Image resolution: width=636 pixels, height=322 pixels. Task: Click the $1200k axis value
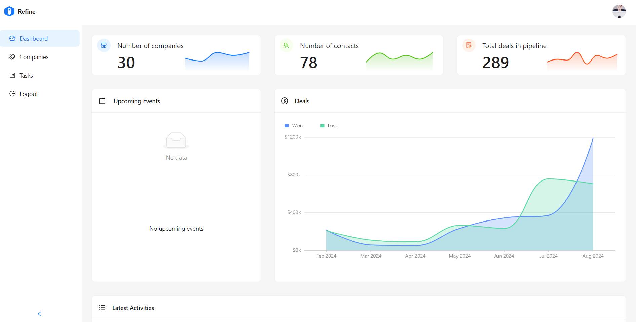(293, 137)
